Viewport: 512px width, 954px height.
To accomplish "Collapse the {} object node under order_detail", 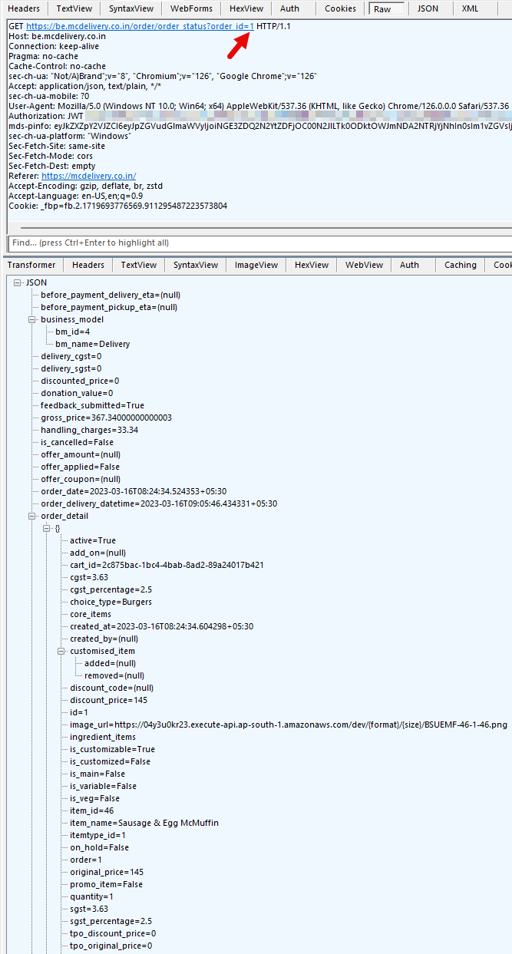I will (47, 528).
